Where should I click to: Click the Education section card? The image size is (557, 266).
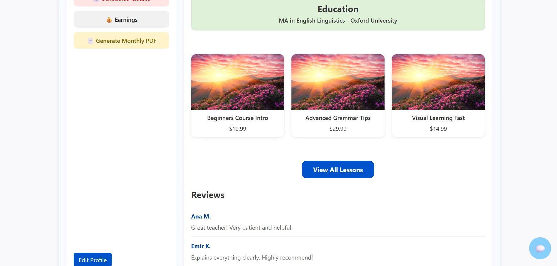tap(338, 15)
